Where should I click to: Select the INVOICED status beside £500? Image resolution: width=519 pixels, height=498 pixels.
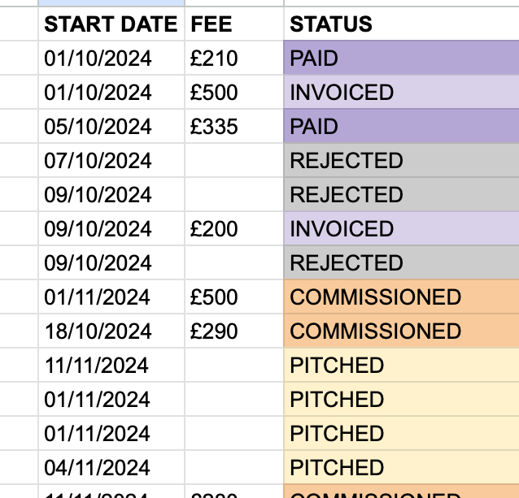coord(402,92)
